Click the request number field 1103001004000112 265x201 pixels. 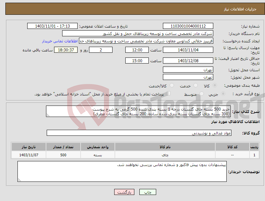click(188, 26)
